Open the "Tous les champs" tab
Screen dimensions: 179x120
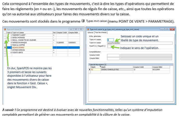101,33
